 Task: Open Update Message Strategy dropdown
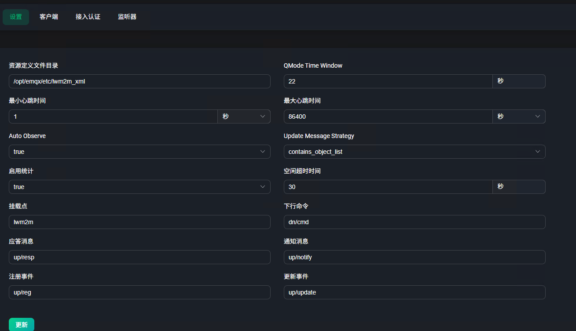(414, 152)
